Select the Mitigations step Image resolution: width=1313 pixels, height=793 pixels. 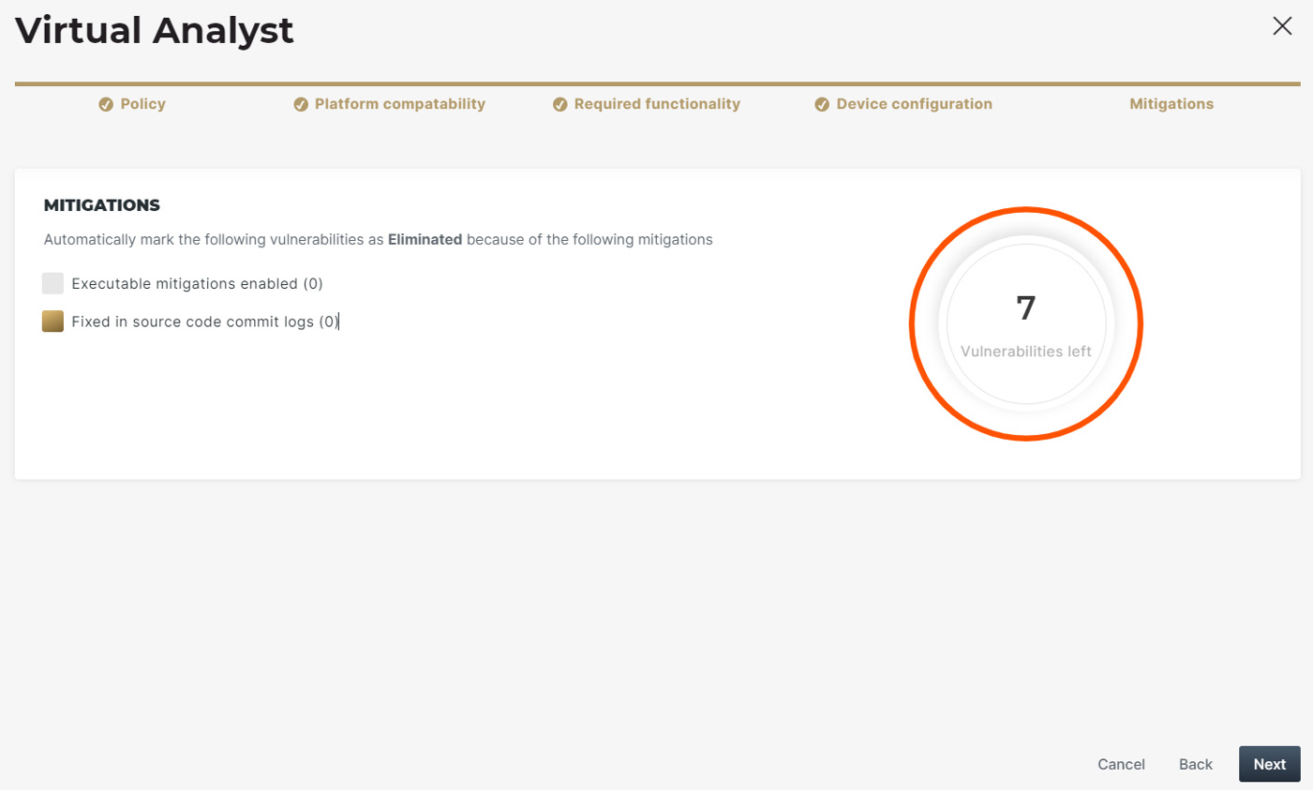(1171, 104)
